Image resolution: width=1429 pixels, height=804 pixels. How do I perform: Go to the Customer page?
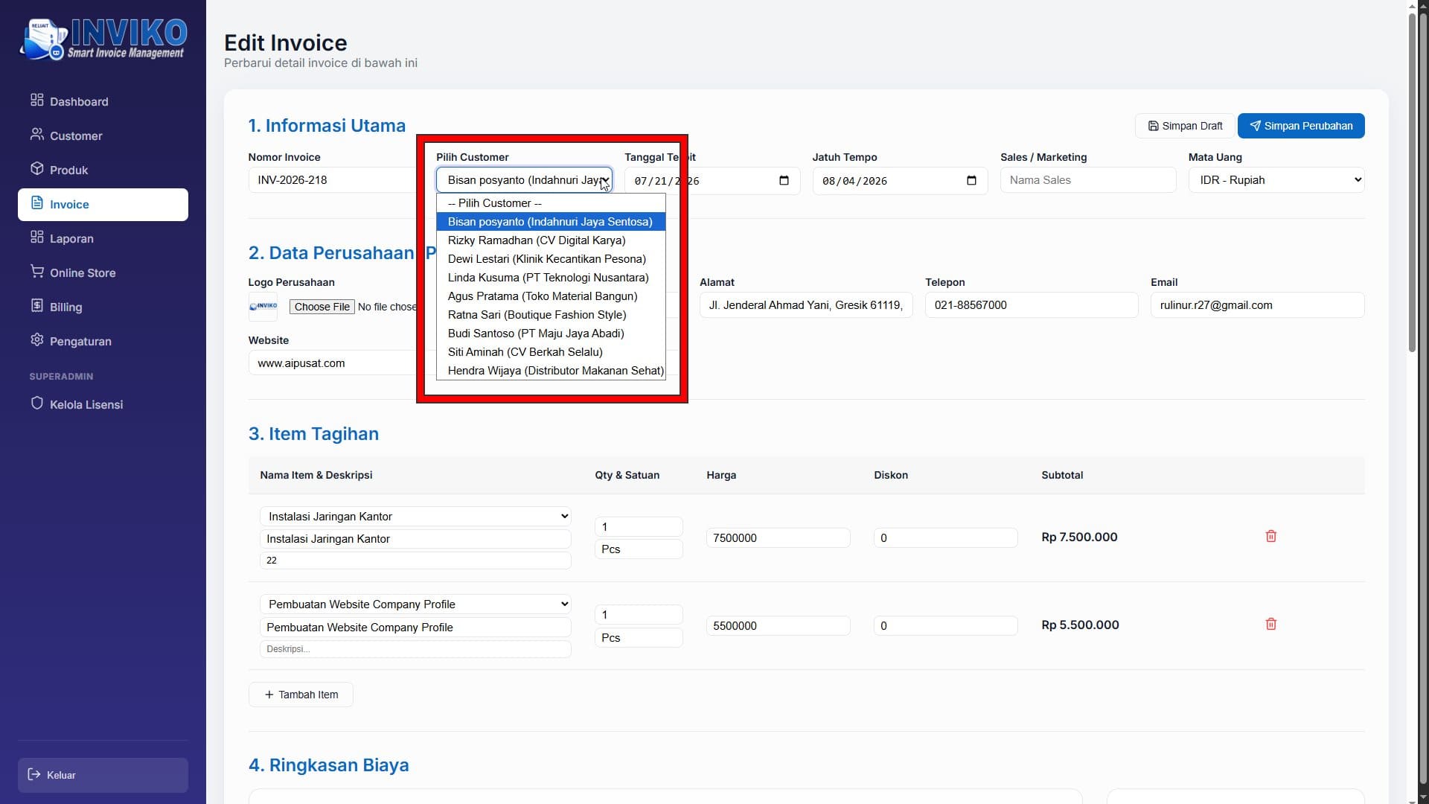(103, 135)
